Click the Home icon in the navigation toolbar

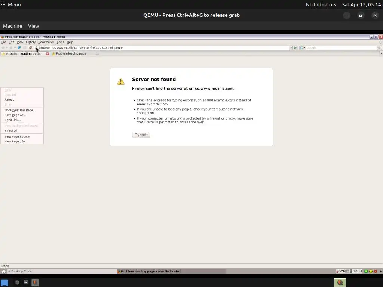[x=31, y=48]
